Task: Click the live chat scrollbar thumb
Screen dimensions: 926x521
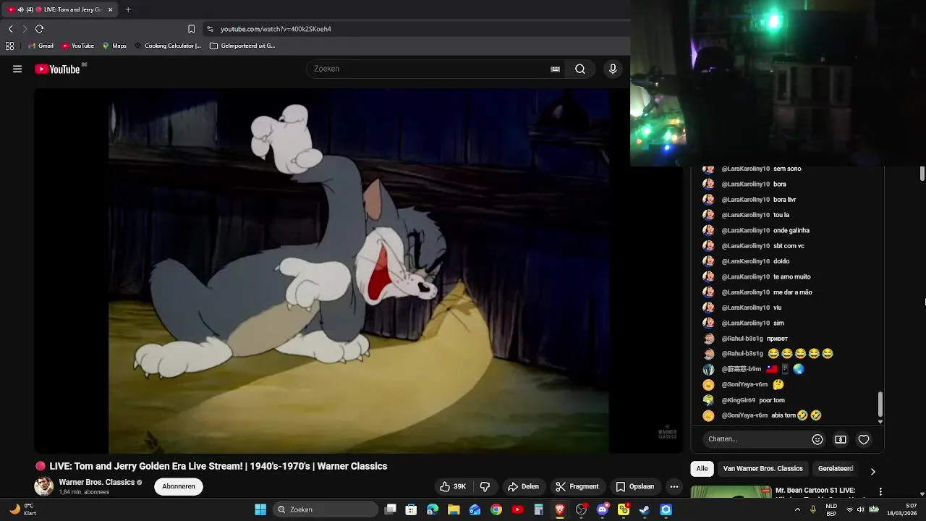Action: click(x=880, y=404)
